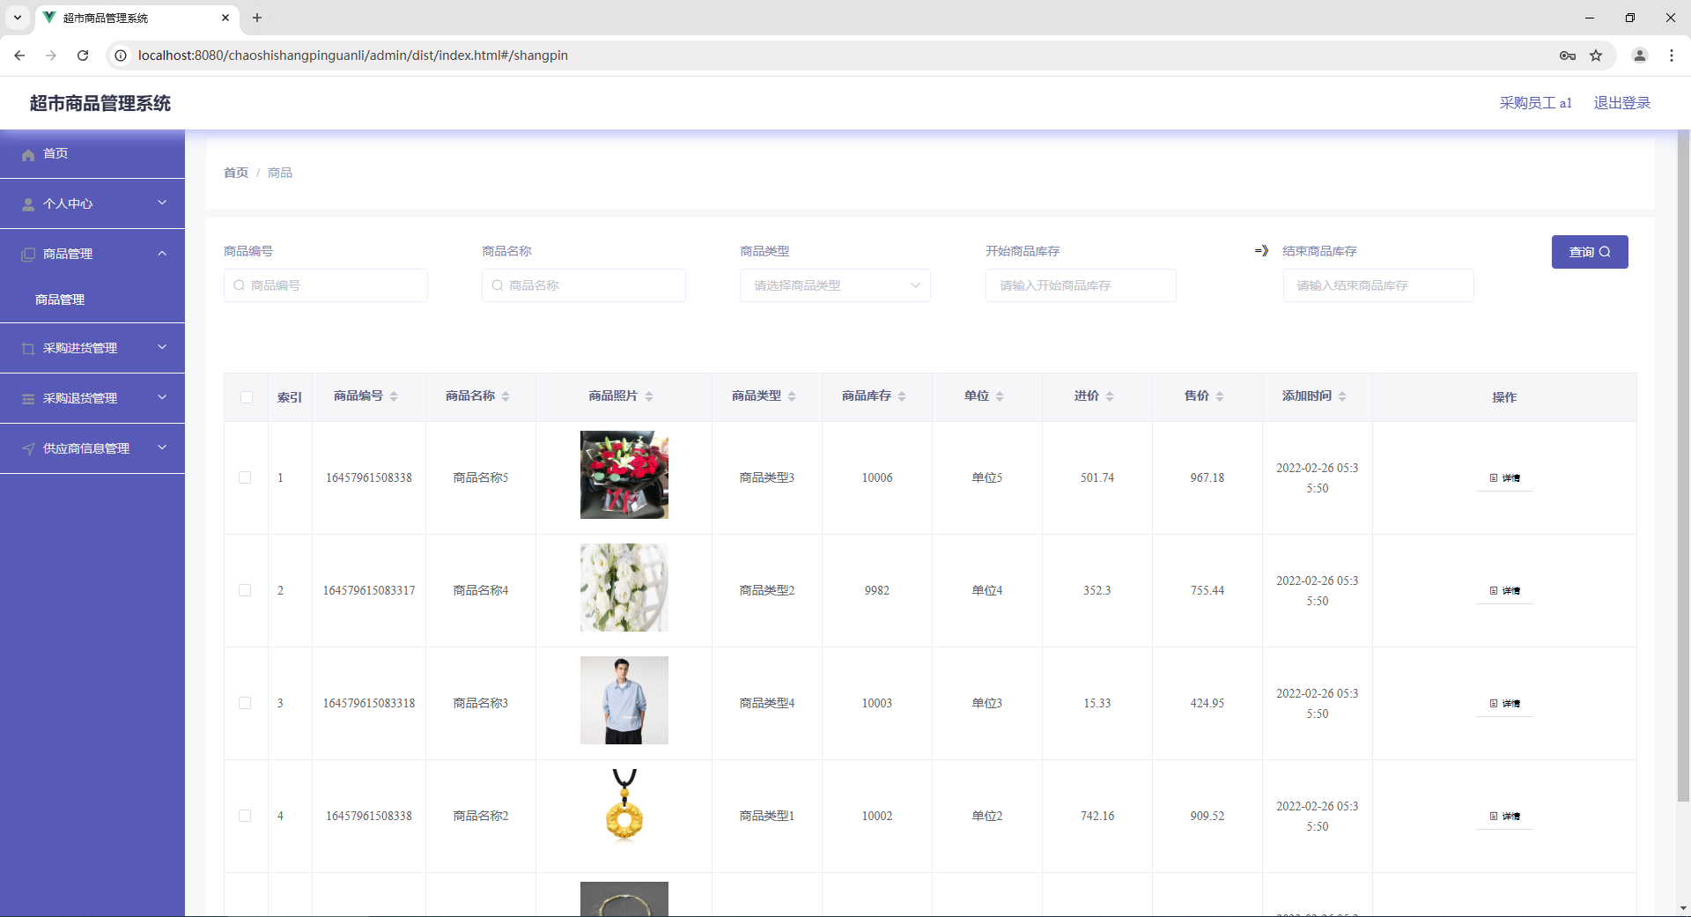Sort by 商品照片 column arrows
The height and width of the screenshot is (917, 1691).
(x=649, y=396)
